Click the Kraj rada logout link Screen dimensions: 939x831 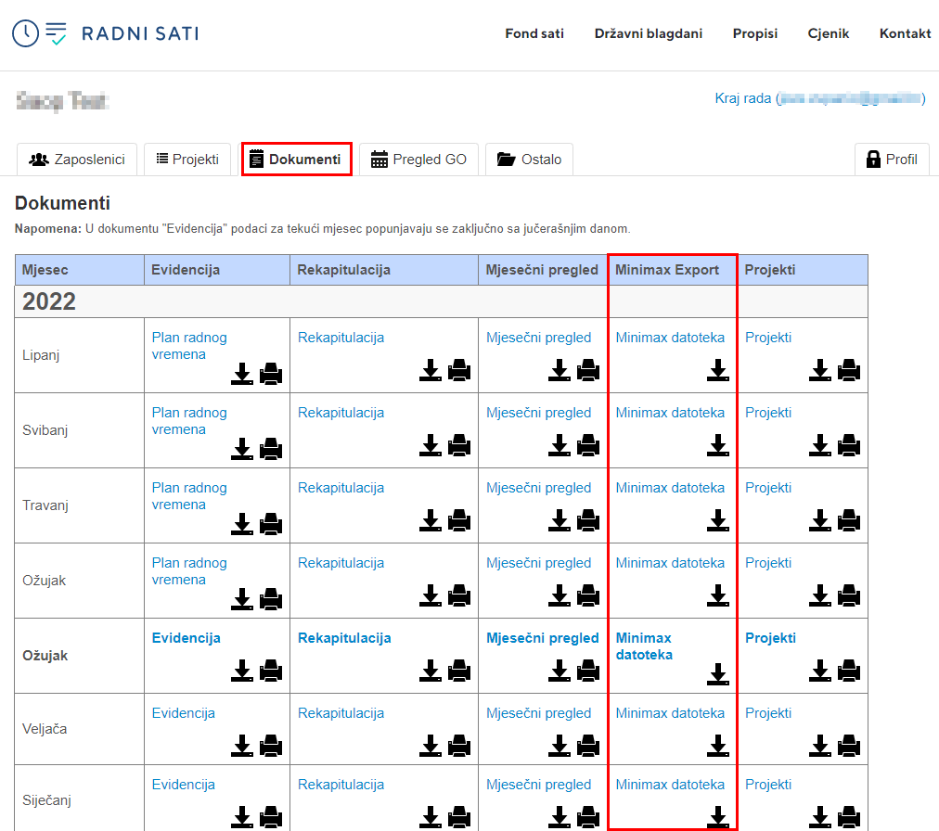(x=743, y=98)
